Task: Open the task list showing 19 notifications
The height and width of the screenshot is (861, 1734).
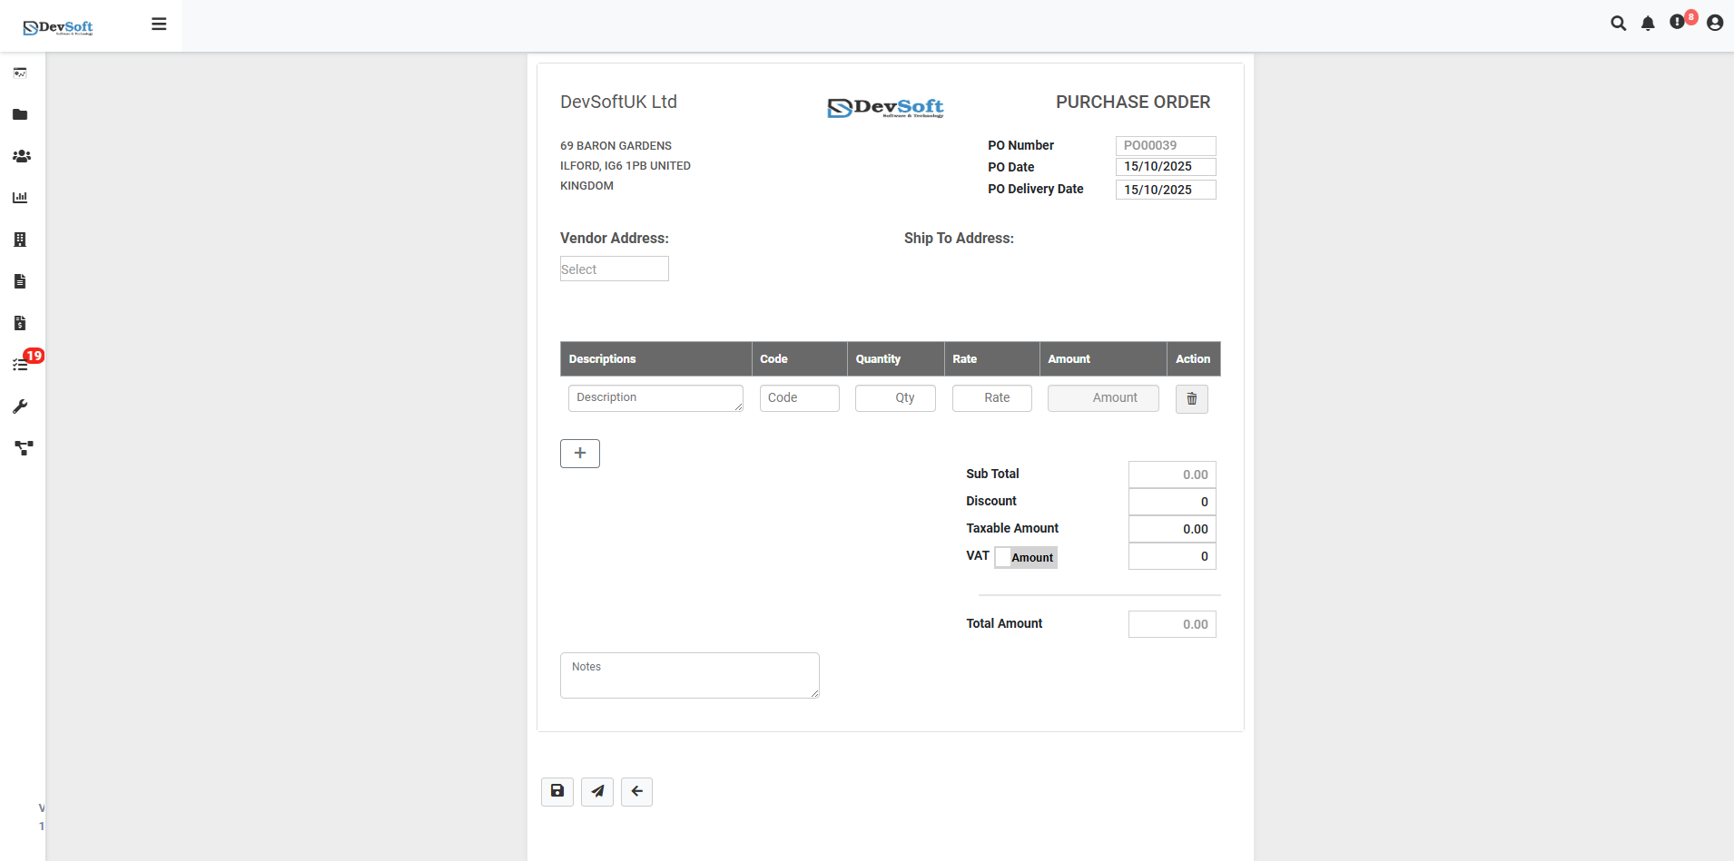Action: tap(21, 364)
